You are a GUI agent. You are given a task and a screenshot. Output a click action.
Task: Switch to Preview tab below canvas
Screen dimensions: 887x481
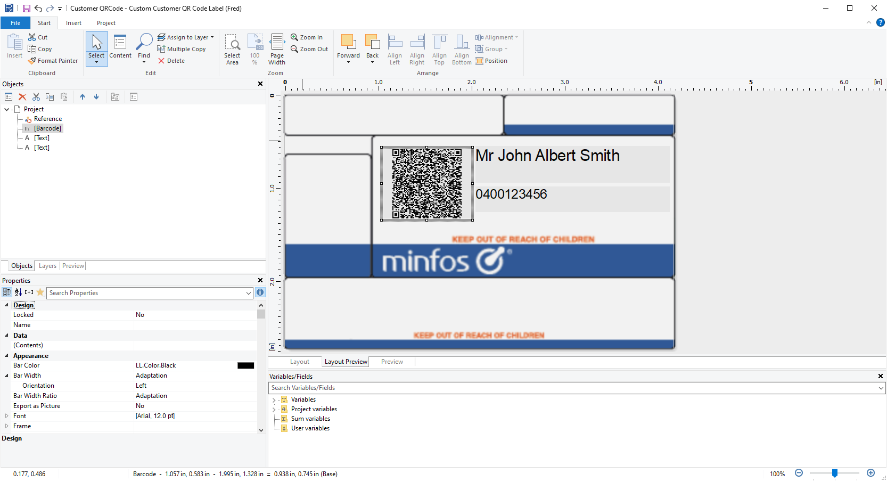point(392,362)
